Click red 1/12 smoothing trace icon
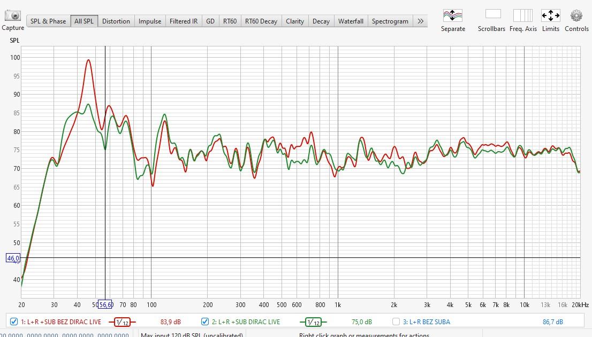The image size is (592, 337). pyautogui.click(x=122, y=322)
